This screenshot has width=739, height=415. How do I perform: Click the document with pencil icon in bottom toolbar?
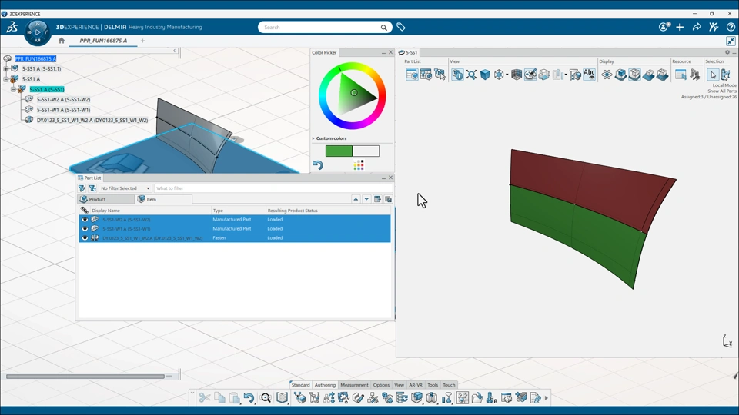point(536,398)
